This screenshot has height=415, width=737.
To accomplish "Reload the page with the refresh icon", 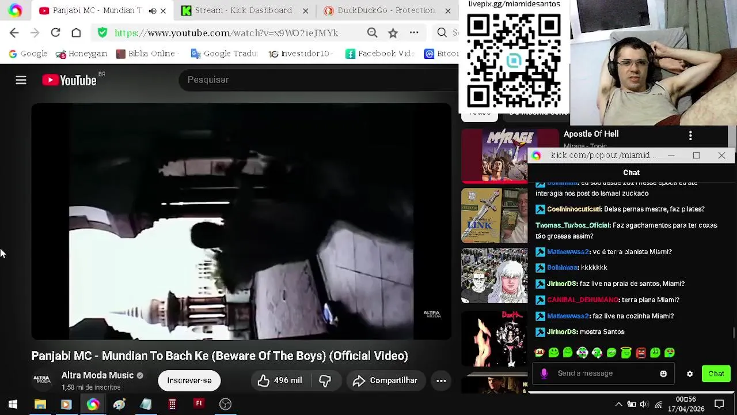I will pyautogui.click(x=55, y=33).
